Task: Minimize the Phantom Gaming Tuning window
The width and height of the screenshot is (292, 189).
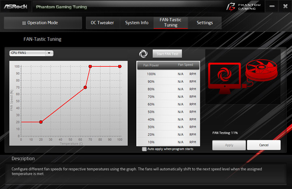Action: [x=272, y=6]
